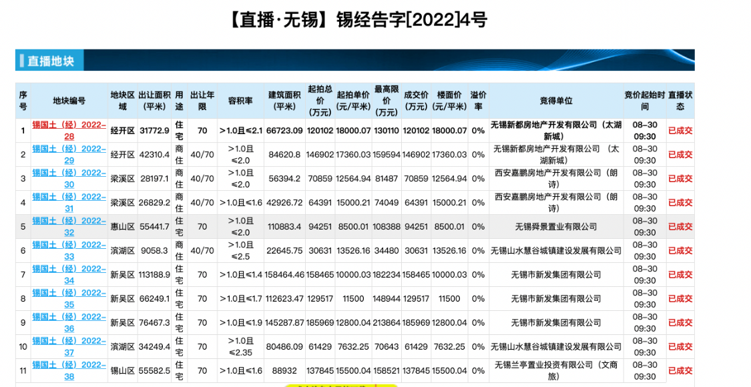The width and height of the screenshot is (751, 387).
Task: Click the 溢价率 column header
Action: (478, 101)
